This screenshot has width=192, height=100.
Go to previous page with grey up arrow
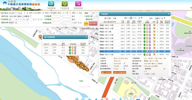(129, 18)
